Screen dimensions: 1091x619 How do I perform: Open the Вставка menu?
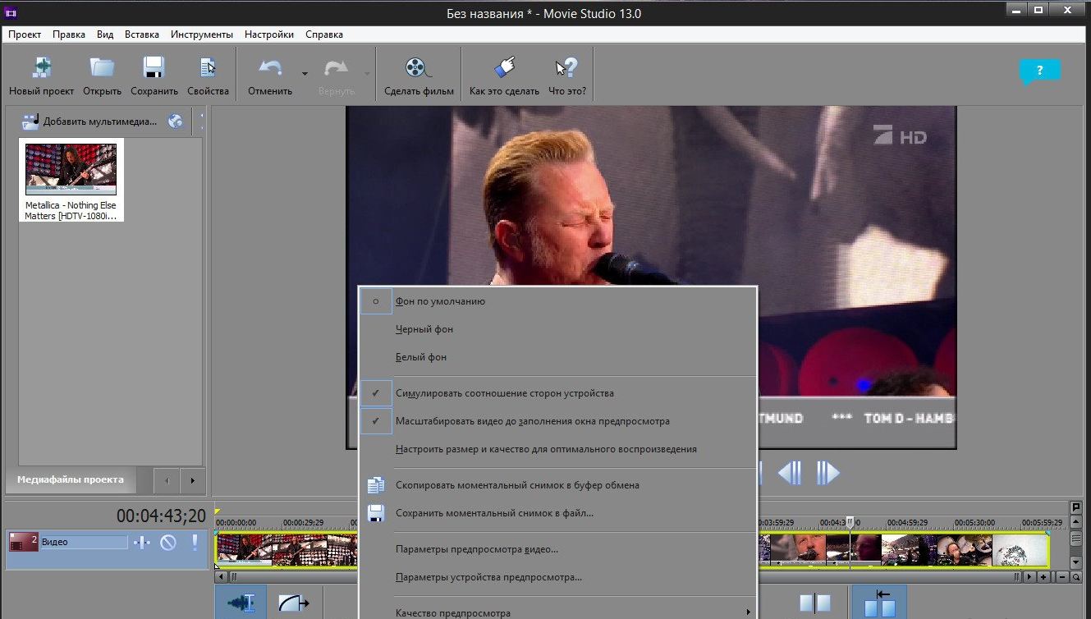pyautogui.click(x=142, y=34)
